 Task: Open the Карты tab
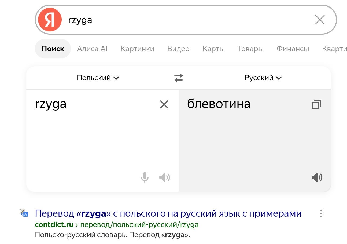click(x=213, y=49)
